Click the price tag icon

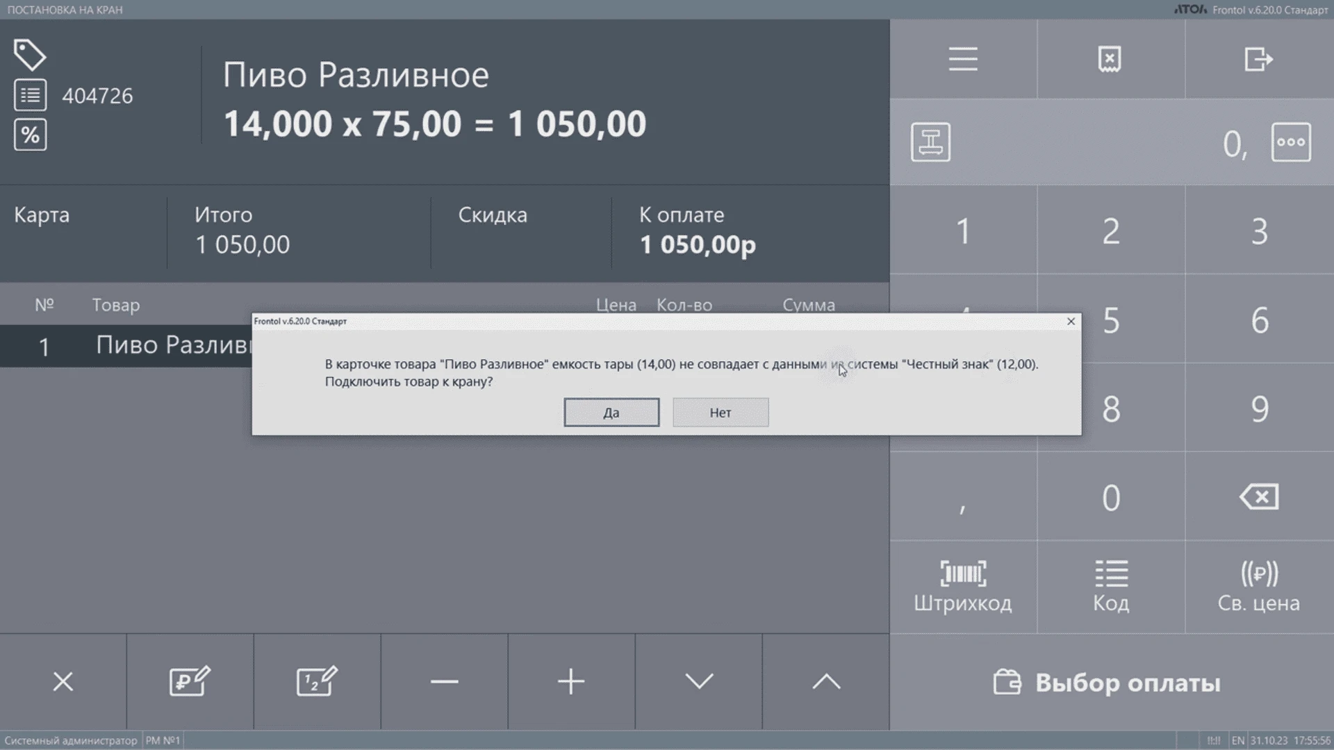(30, 55)
